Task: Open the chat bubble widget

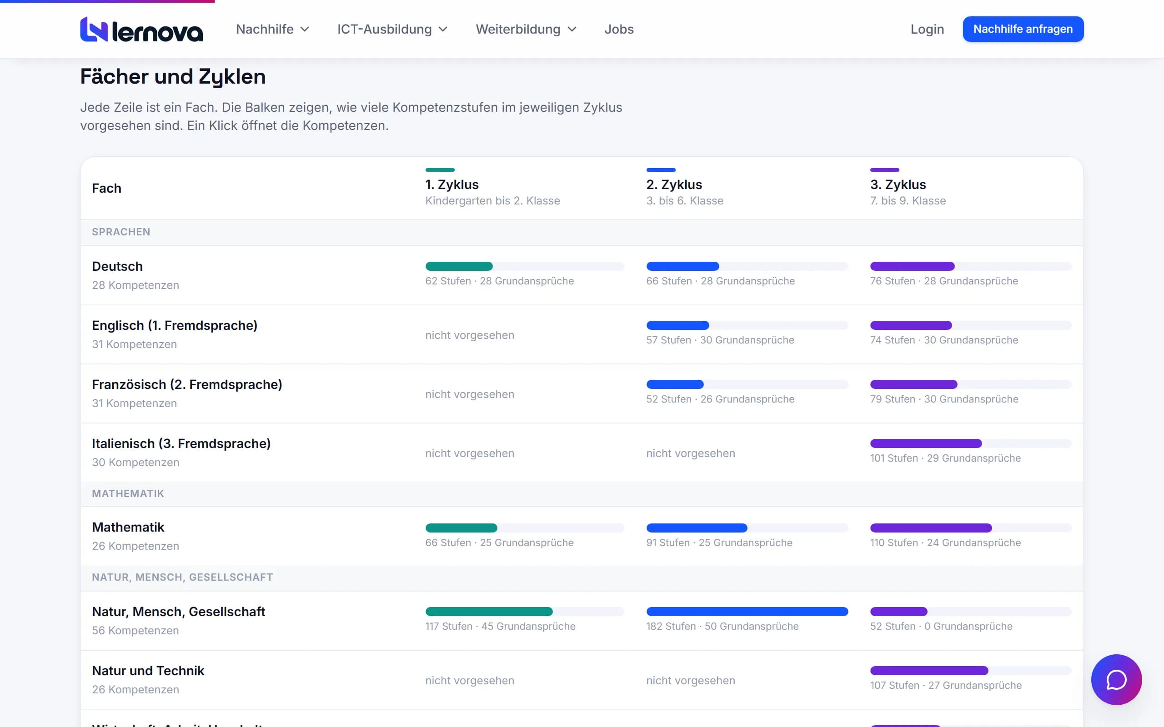Action: click(x=1116, y=679)
